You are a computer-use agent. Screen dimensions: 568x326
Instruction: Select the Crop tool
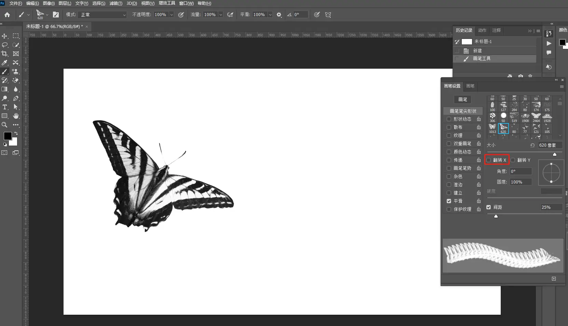(x=5, y=54)
